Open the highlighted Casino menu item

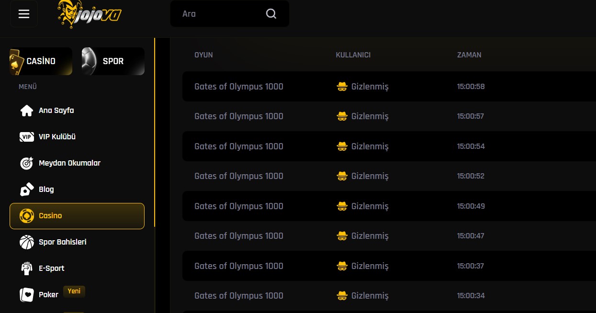pyautogui.click(x=77, y=216)
